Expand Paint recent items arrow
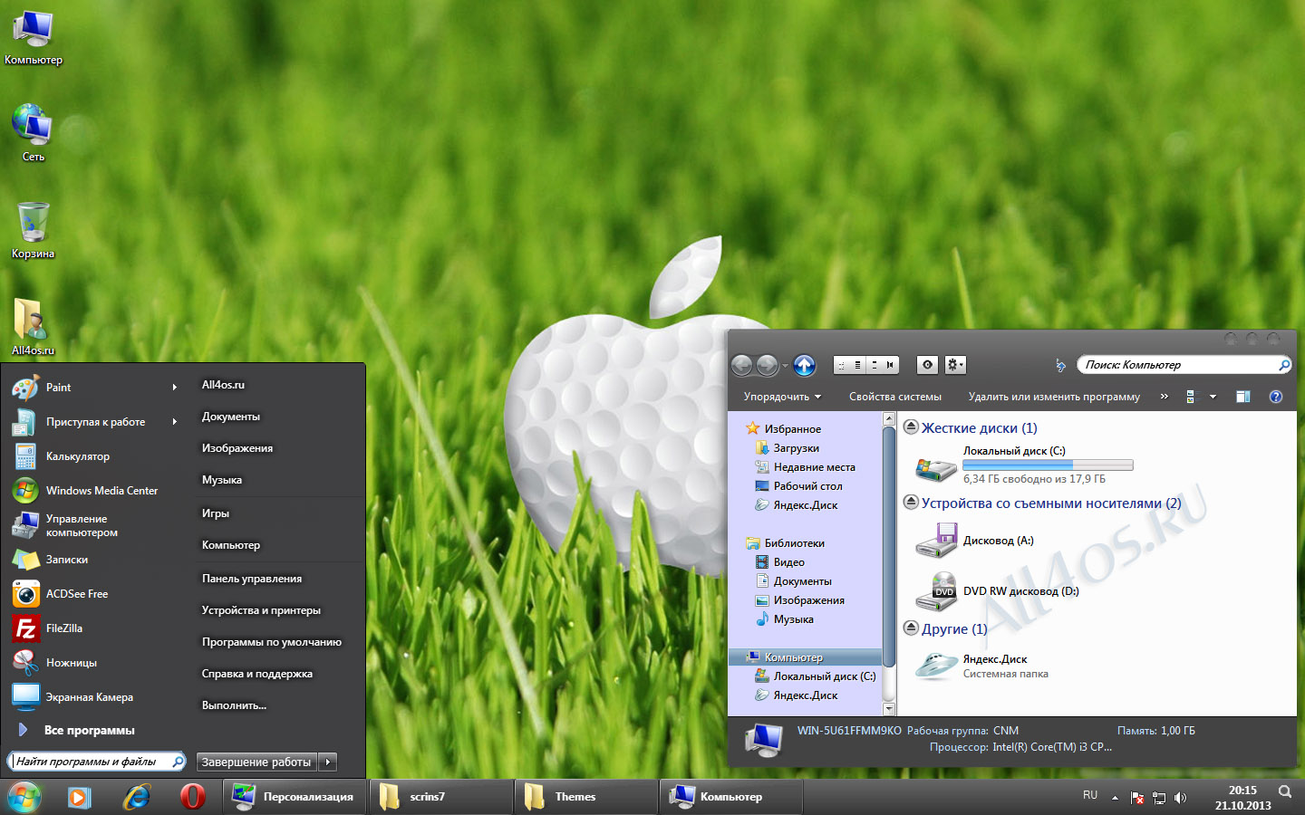 [175, 388]
